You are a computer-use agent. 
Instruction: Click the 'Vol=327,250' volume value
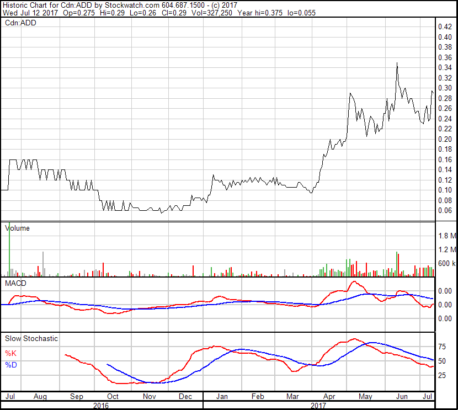[212, 13]
